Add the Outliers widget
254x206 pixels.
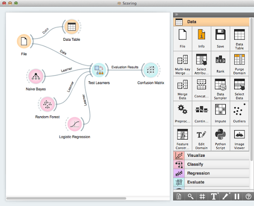point(239,114)
